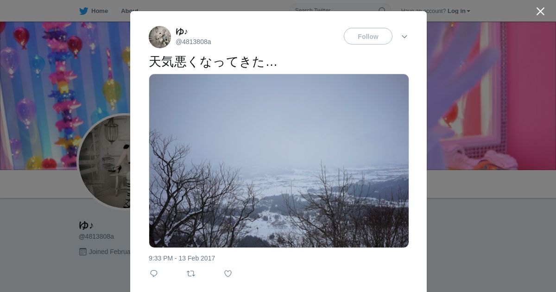Click the profile name ゆ♪ below avatar
Screen dimensions: 556x292
[x=86, y=225]
